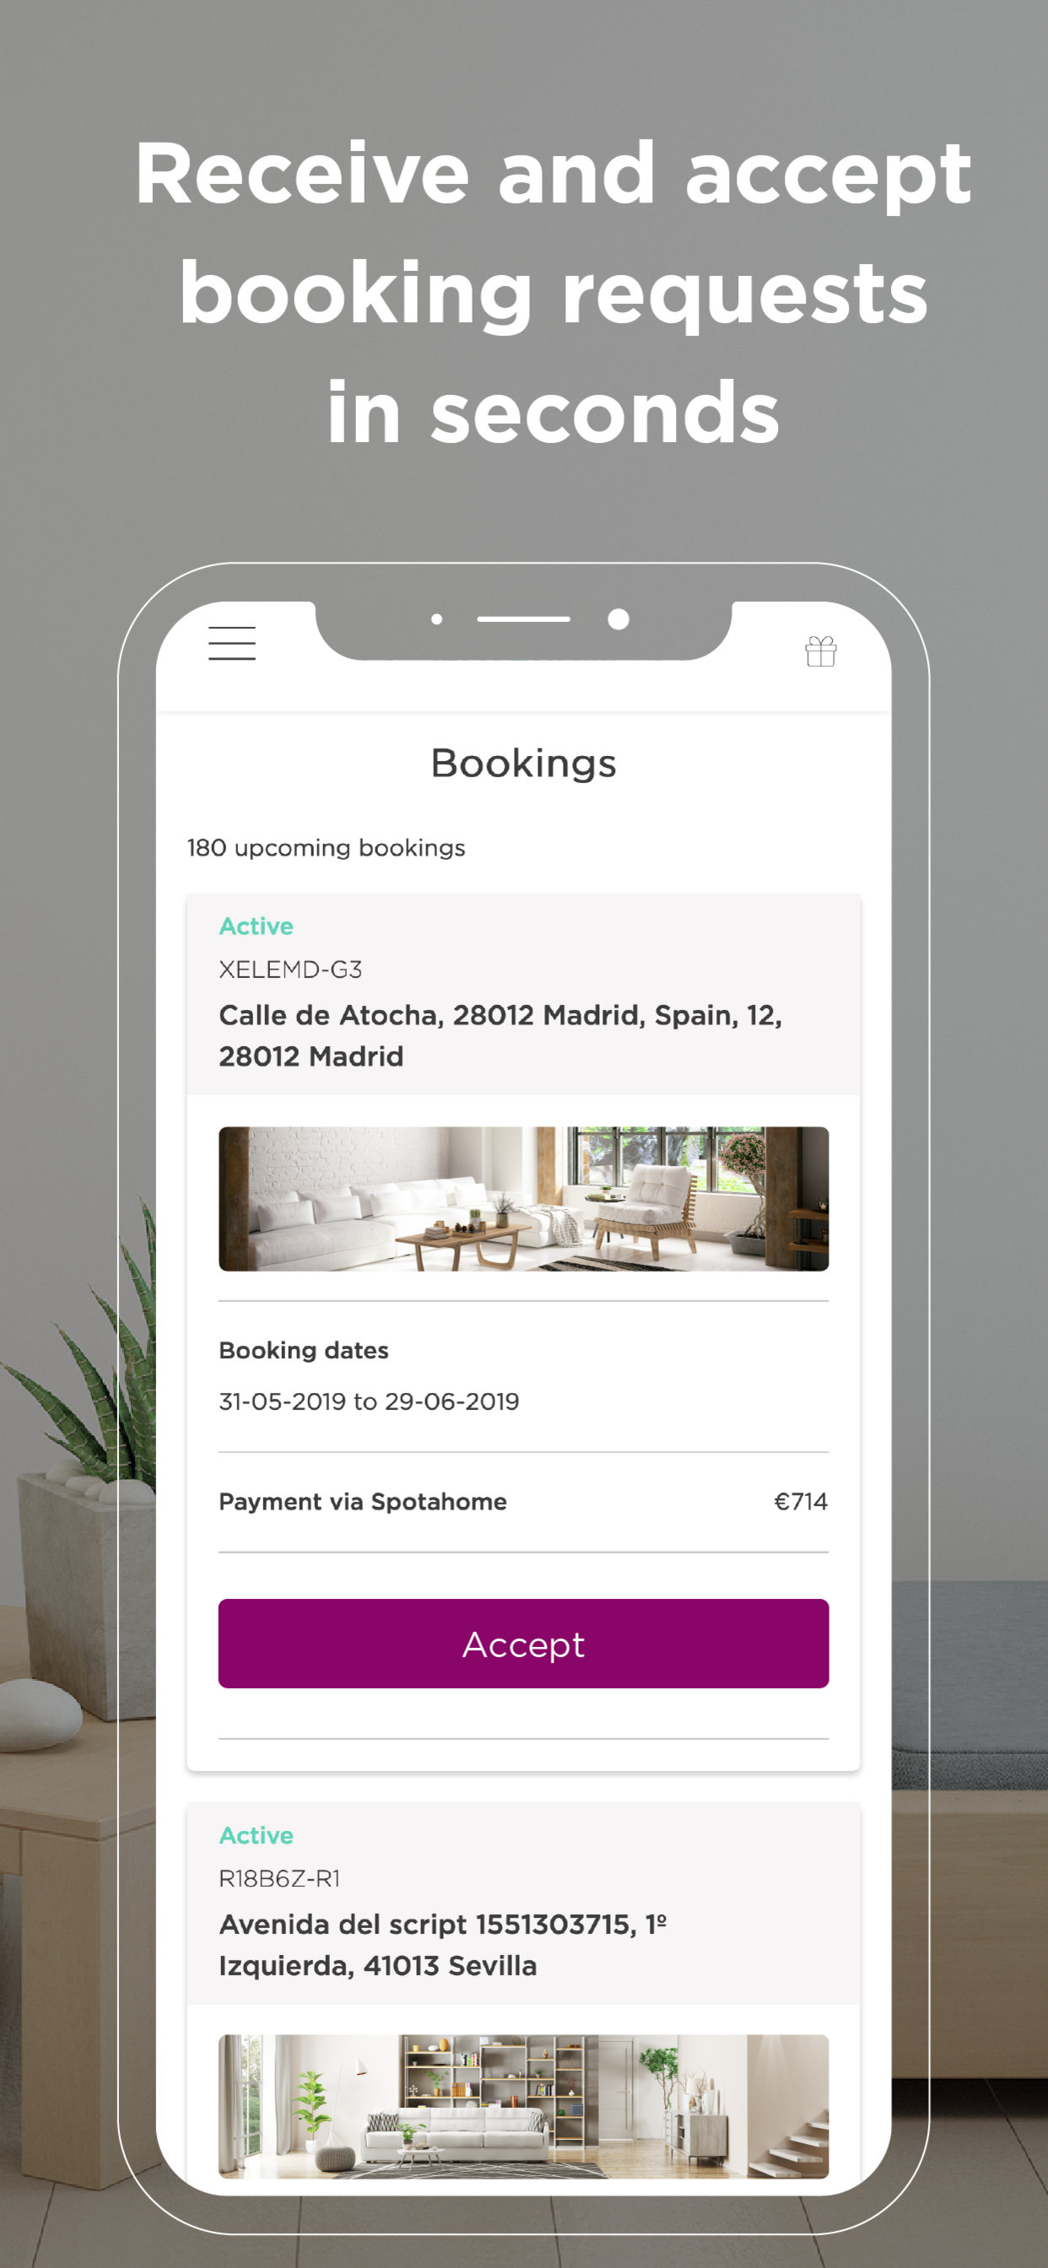Tap the promotional headline about booking requests
This screenshot has width=1048, height=2268.
pyautogui.click(x=553, y=292)
